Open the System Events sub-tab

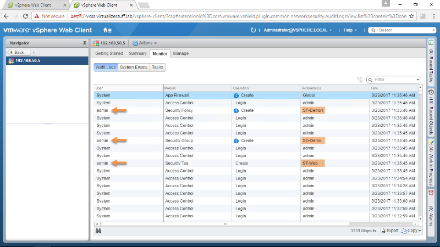(x=134, y=67)
